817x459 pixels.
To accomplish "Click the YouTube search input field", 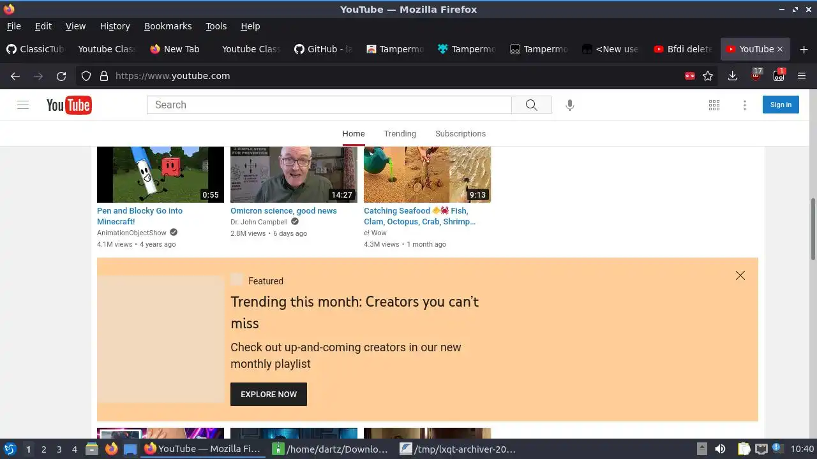I will coord(329,105).
